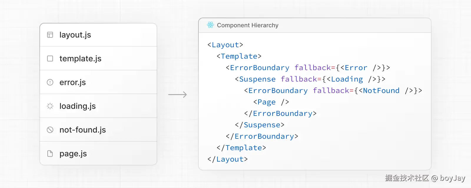Click the square icon beside template.js
Screen dimensions: 471x188
(x=50, y=59)
